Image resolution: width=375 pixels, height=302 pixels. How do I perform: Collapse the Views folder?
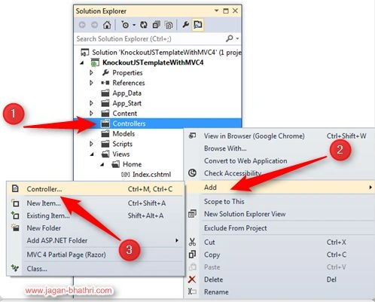[92, 154]
